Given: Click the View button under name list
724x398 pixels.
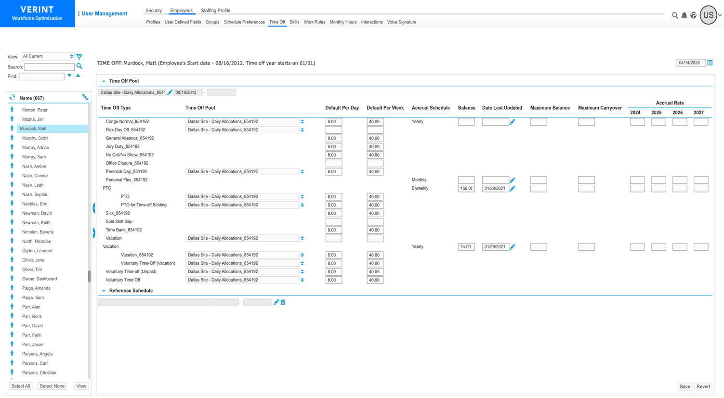Looking at the screenshot, I should 81,386.
